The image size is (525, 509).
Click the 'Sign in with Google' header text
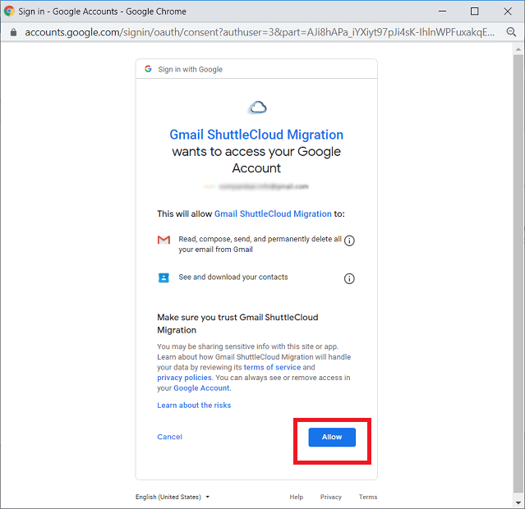point(190,69)
